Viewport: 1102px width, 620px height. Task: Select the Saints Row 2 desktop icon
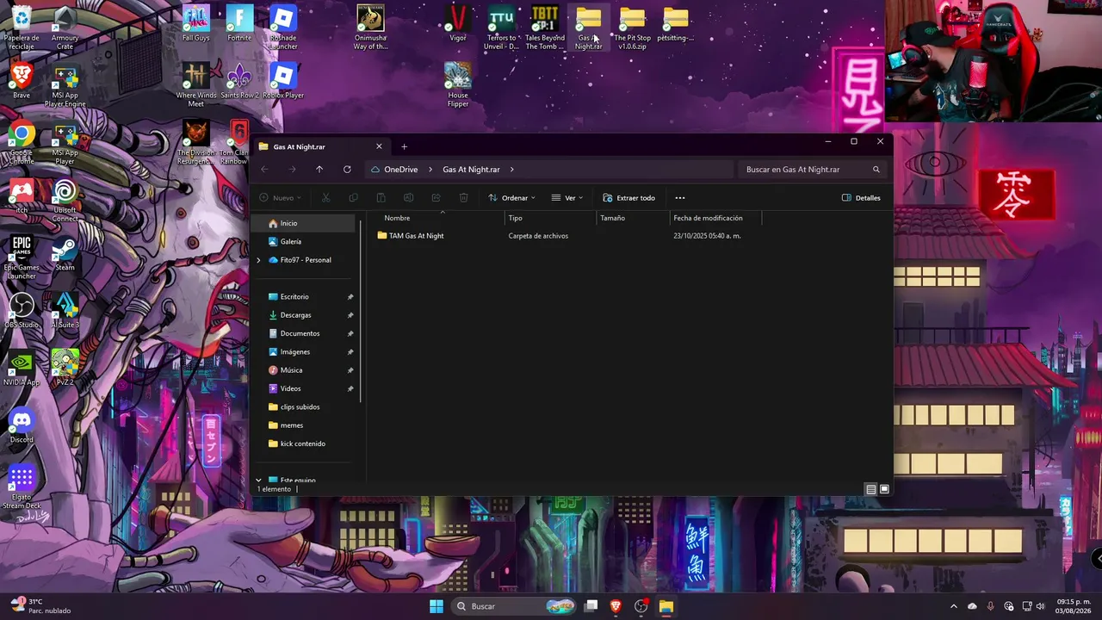coord(239,82)
